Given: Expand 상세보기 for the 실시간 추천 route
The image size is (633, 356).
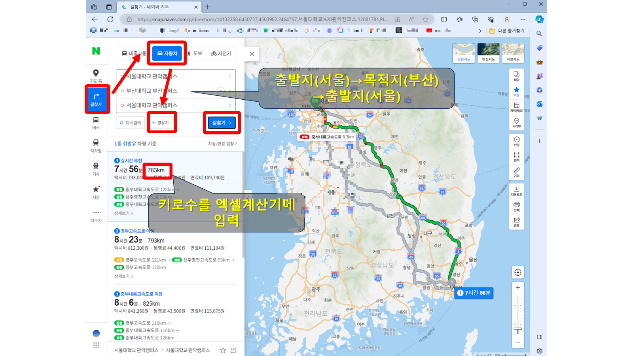Looking at the screenshot, I should [x=123, y=213].
